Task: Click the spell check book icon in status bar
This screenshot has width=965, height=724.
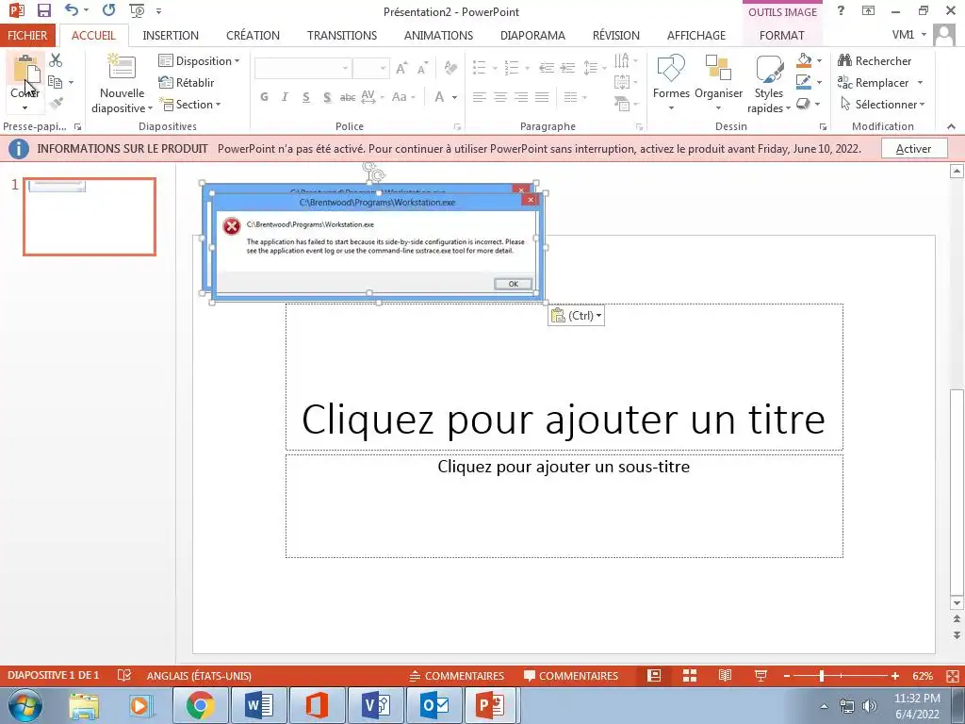Action: point(124,675)
